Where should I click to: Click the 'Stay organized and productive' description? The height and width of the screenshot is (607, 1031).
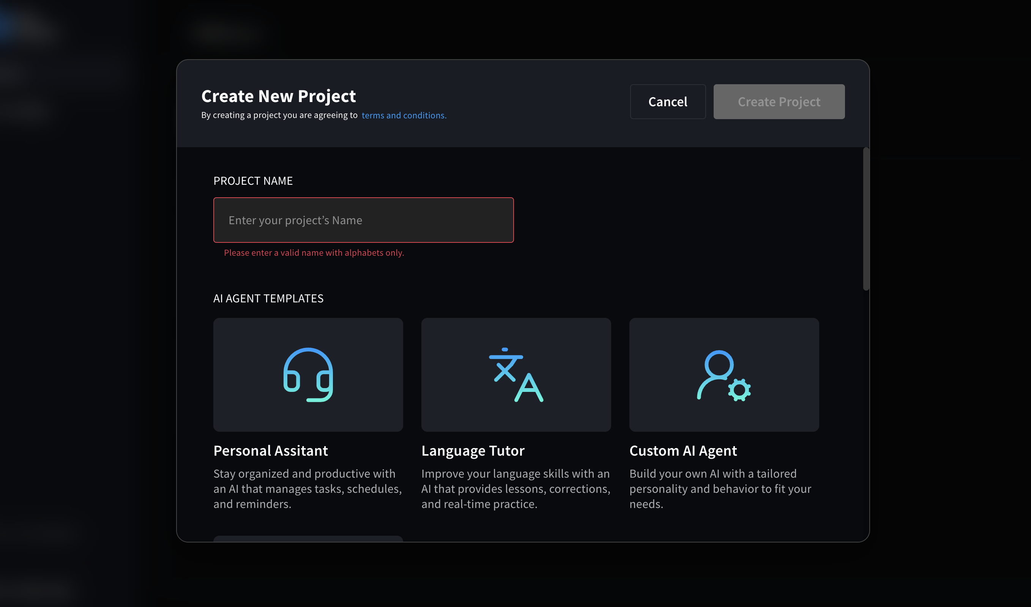tap(308, 489)
